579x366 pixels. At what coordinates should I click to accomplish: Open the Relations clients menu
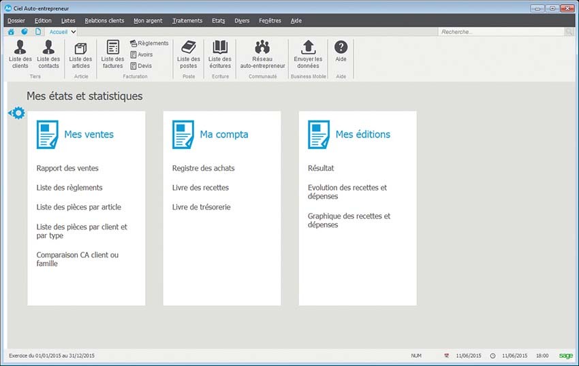pyautogui.click(x=104, y=20)
